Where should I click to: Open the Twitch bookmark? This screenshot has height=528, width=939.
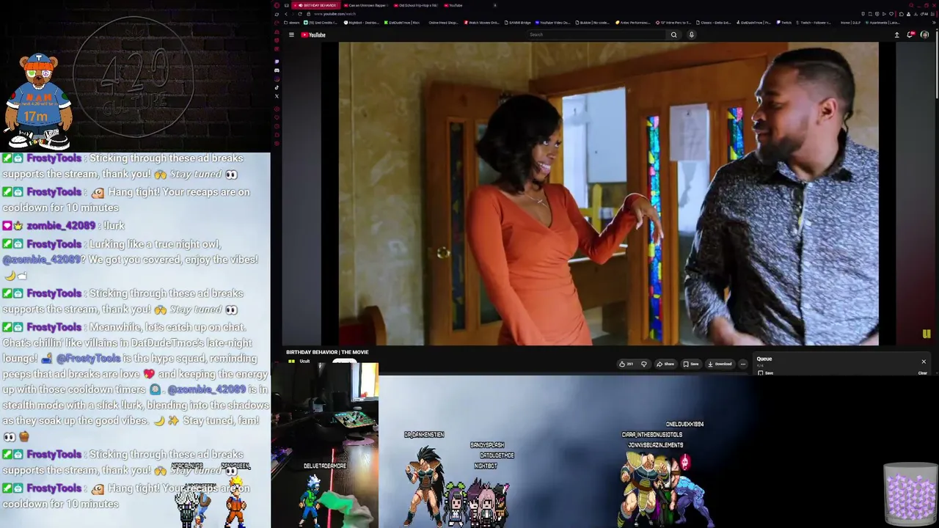point(784,23)
